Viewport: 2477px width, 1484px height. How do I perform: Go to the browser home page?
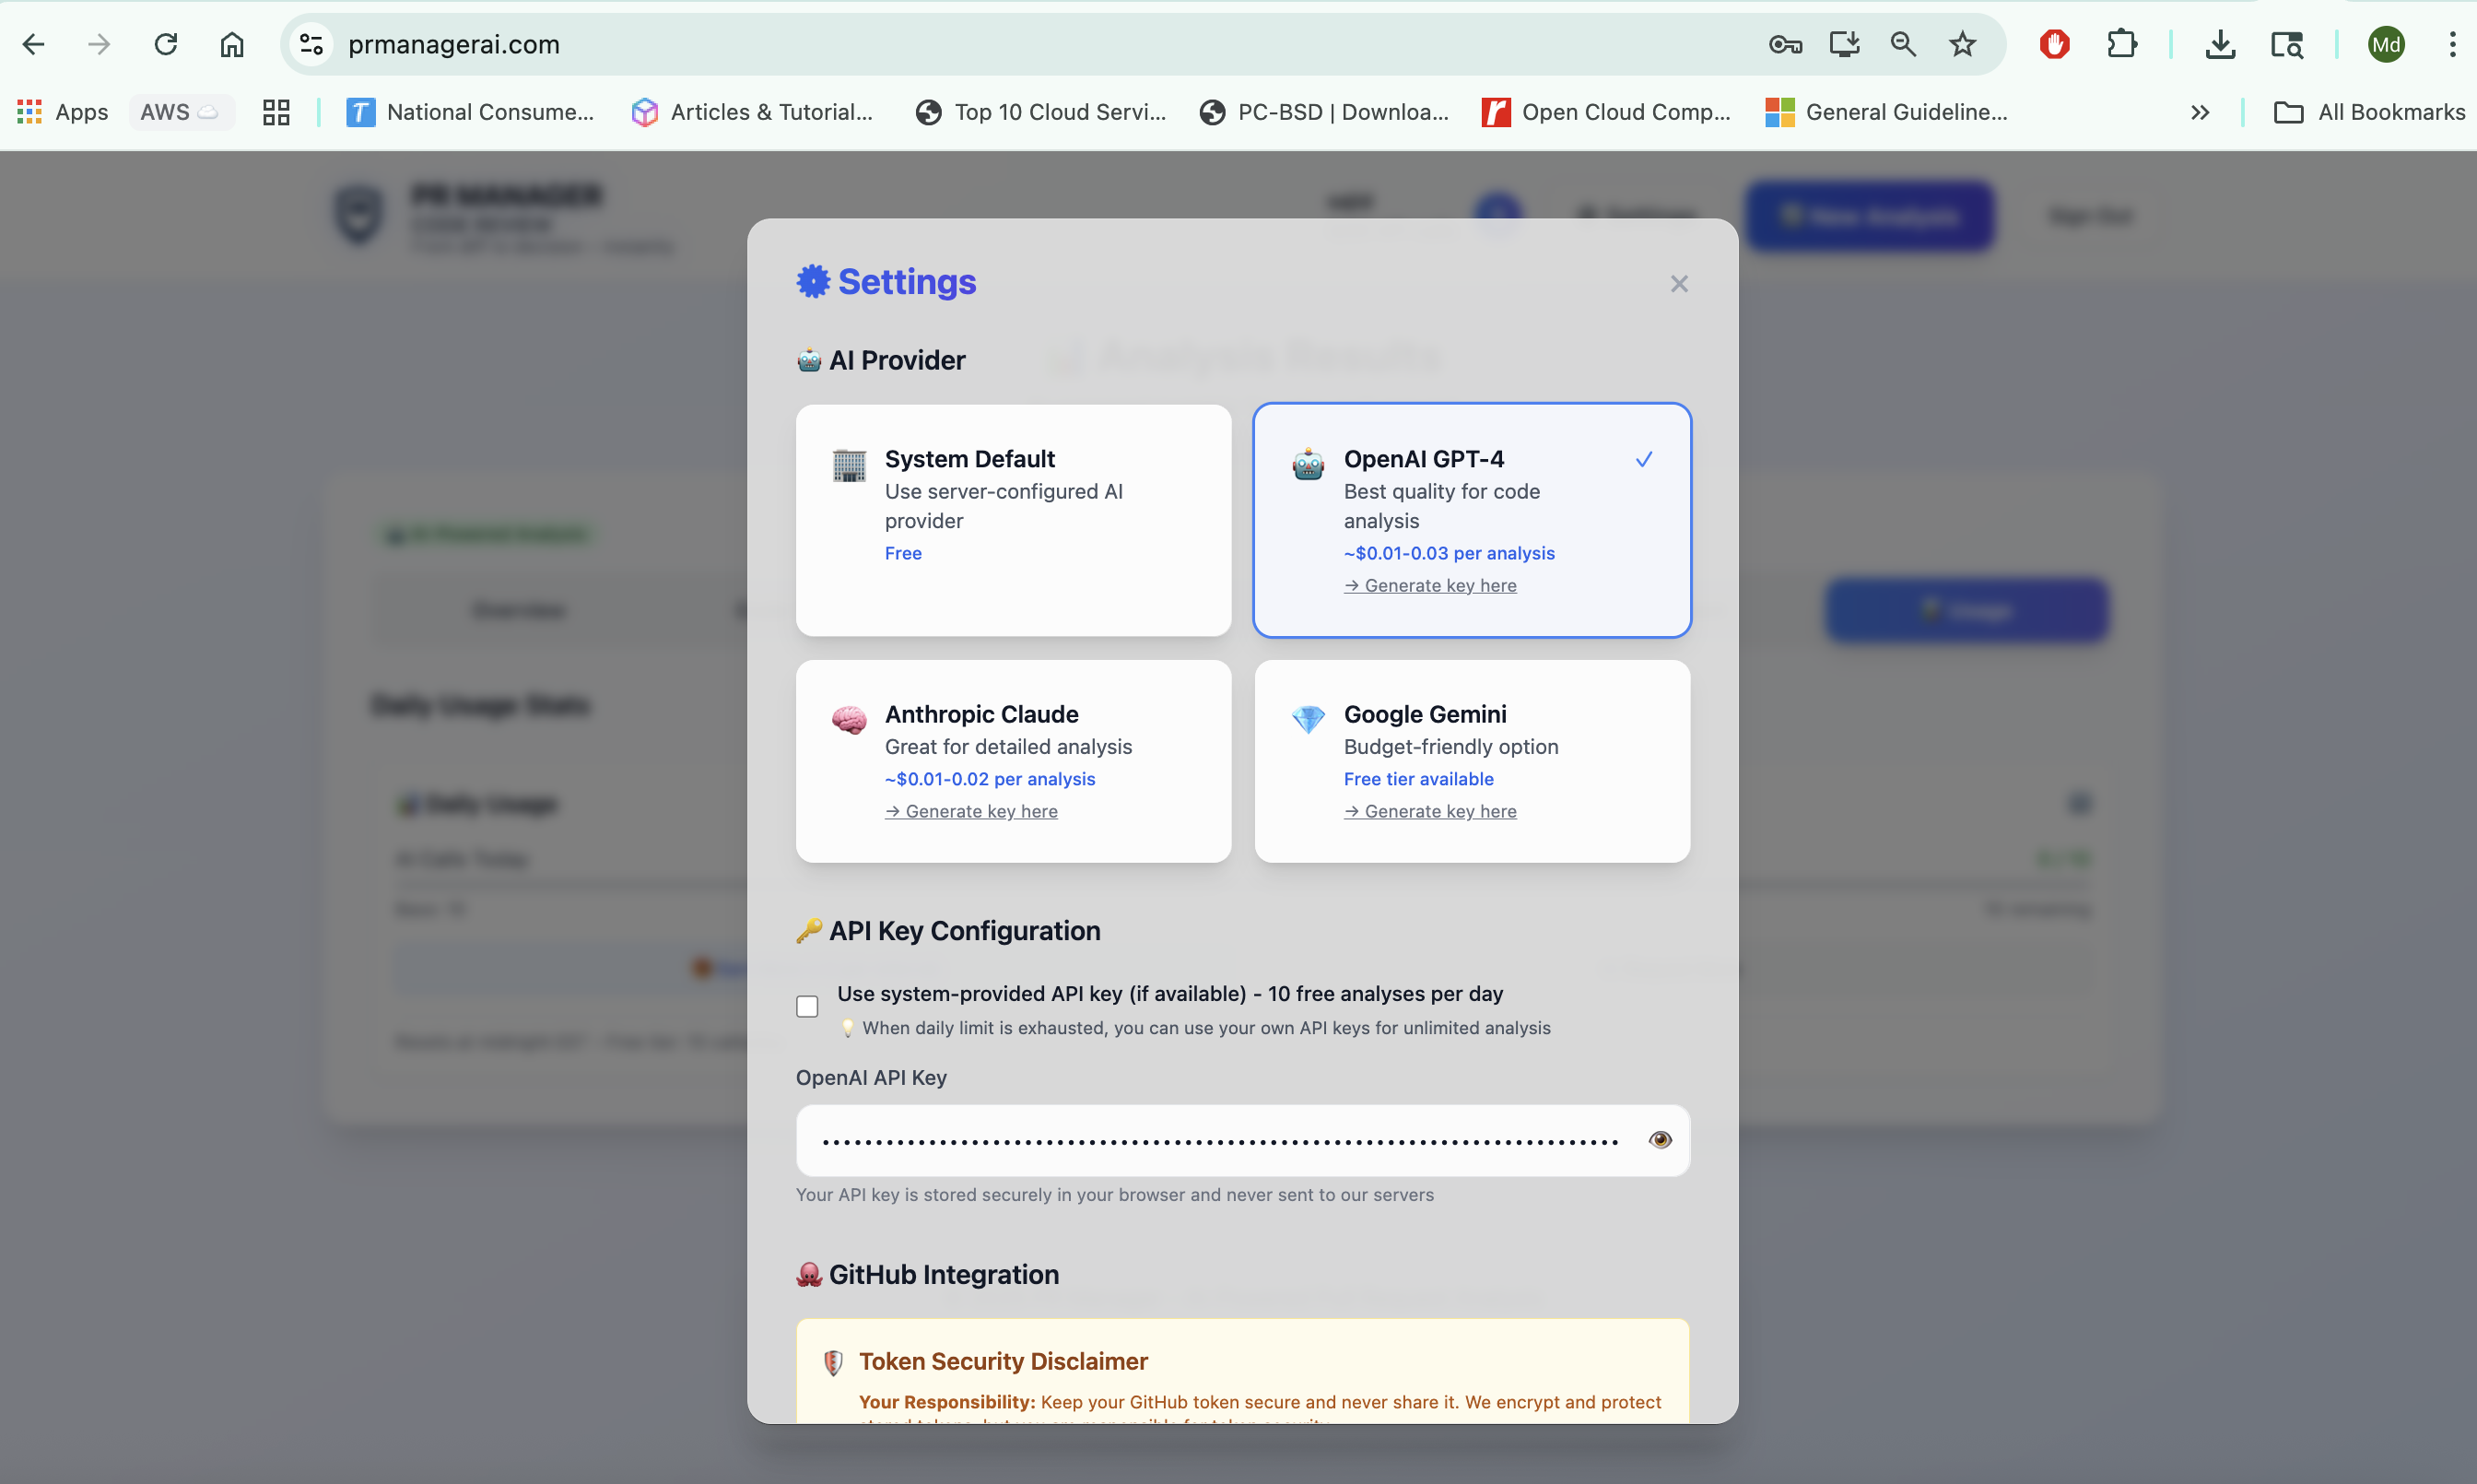click(x=232, y=44)
